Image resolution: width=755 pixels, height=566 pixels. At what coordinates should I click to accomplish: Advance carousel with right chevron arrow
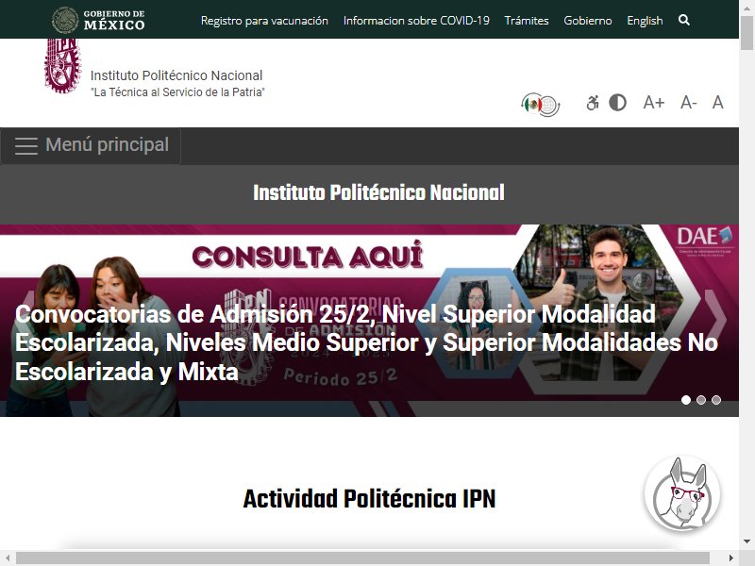[x=715, y=318]
